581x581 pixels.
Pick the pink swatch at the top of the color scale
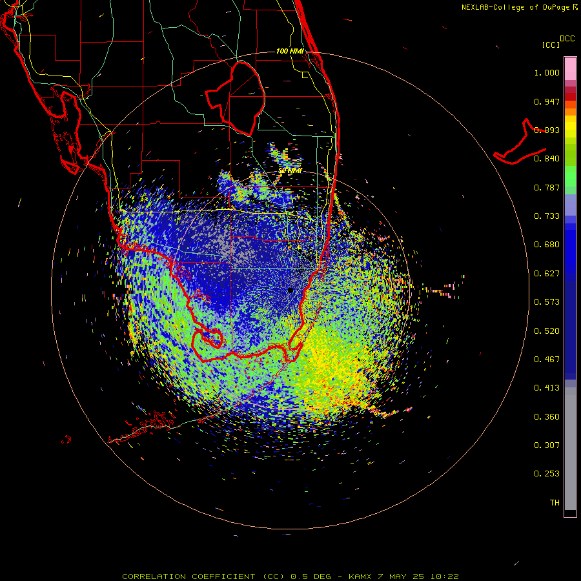tap(570, 69)
